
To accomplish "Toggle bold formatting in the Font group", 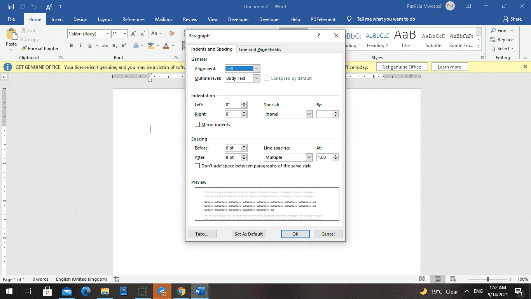I will [71, 46].
